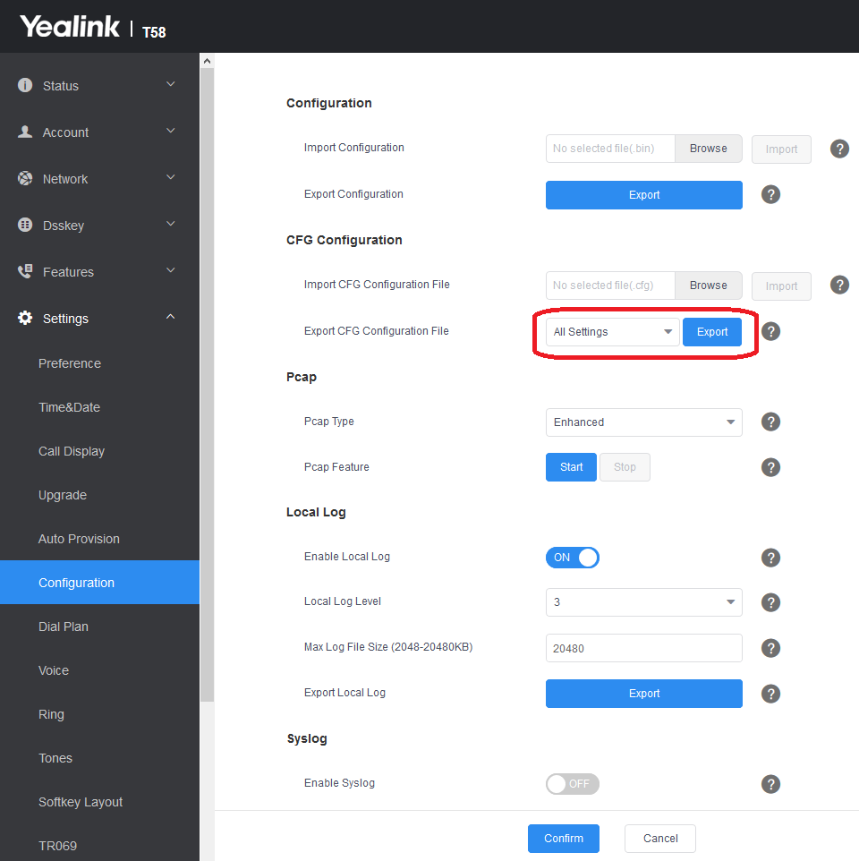The width and height of the screenshot is (859, 861).
Task: Open the Auto Provision settings page
Action: tap(79, 539)
